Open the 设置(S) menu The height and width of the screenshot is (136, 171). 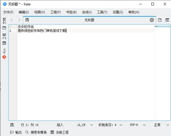click(x=118, y=12)
